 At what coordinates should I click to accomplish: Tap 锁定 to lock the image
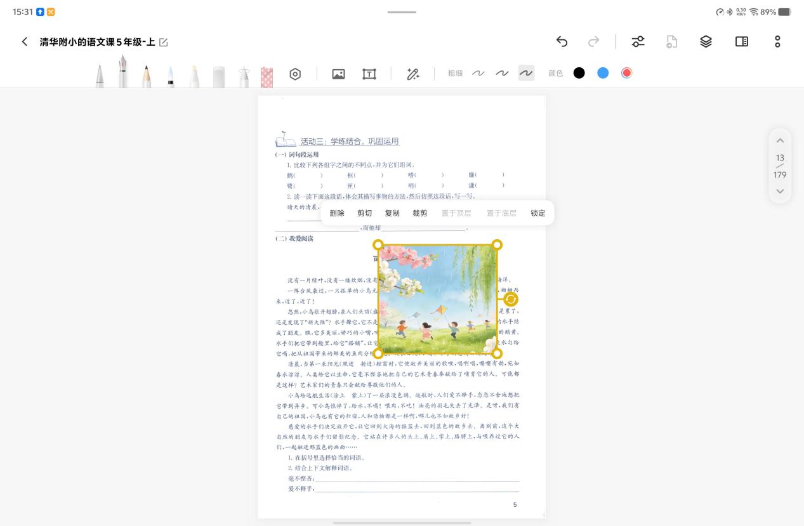coord(538,213)
